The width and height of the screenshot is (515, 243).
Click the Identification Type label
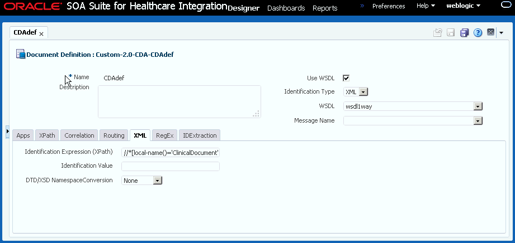tap(309, 92)
